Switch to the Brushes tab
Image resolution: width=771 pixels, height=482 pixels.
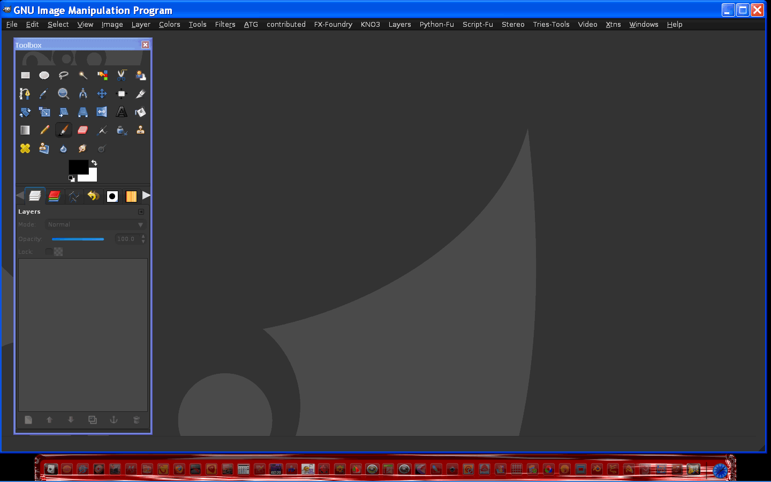click(x=112, y=196)
